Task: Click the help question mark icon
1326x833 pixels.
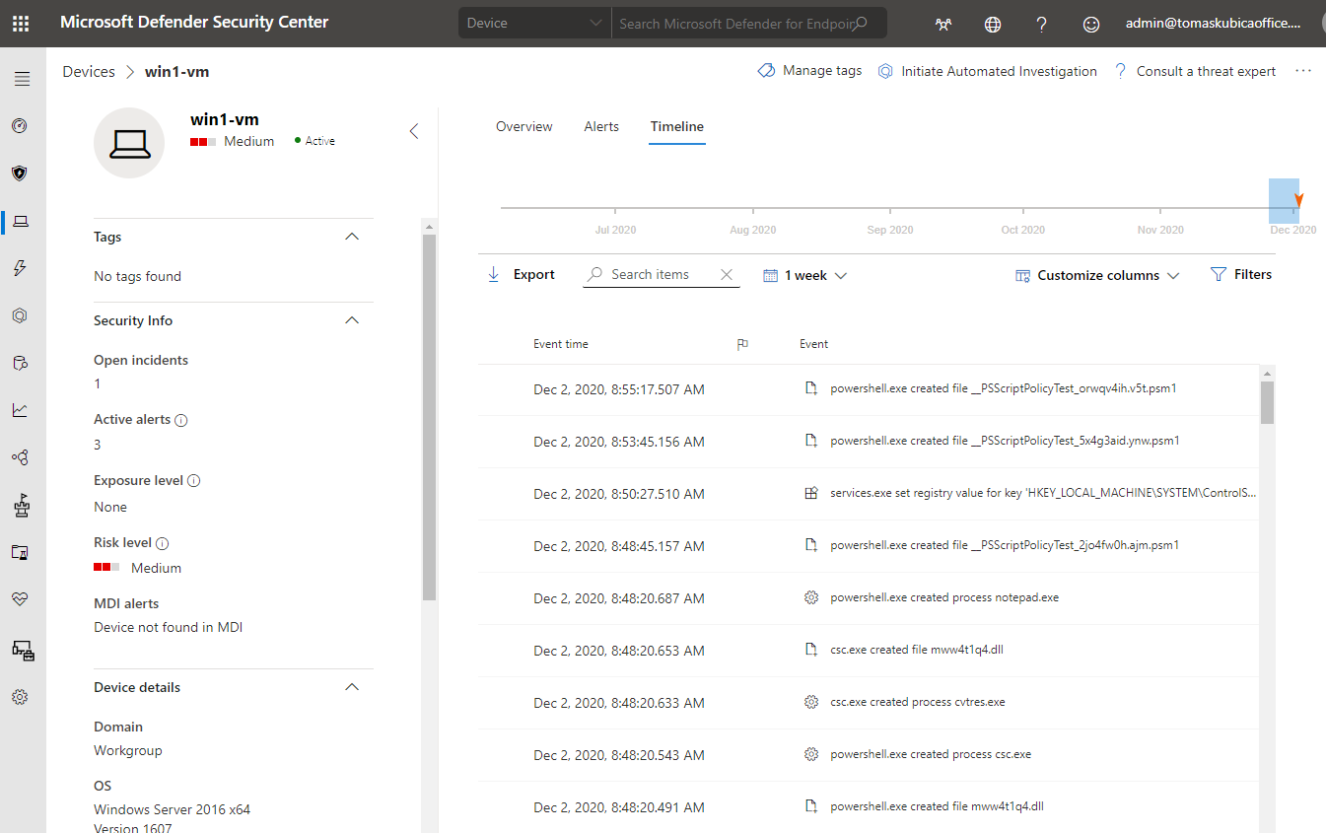Action: (x=1041, y=24)
